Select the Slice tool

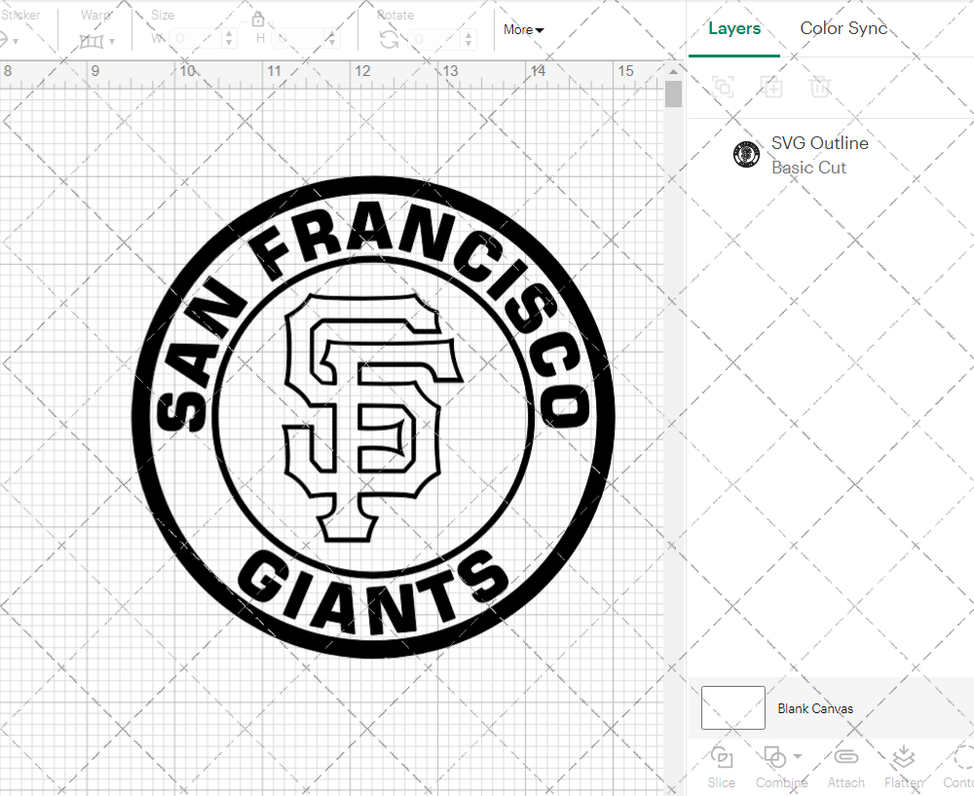pos(721,766)
